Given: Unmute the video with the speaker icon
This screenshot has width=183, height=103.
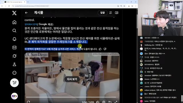Looking at the screenshot, I should pyautogui.click(x=98, y=102).
